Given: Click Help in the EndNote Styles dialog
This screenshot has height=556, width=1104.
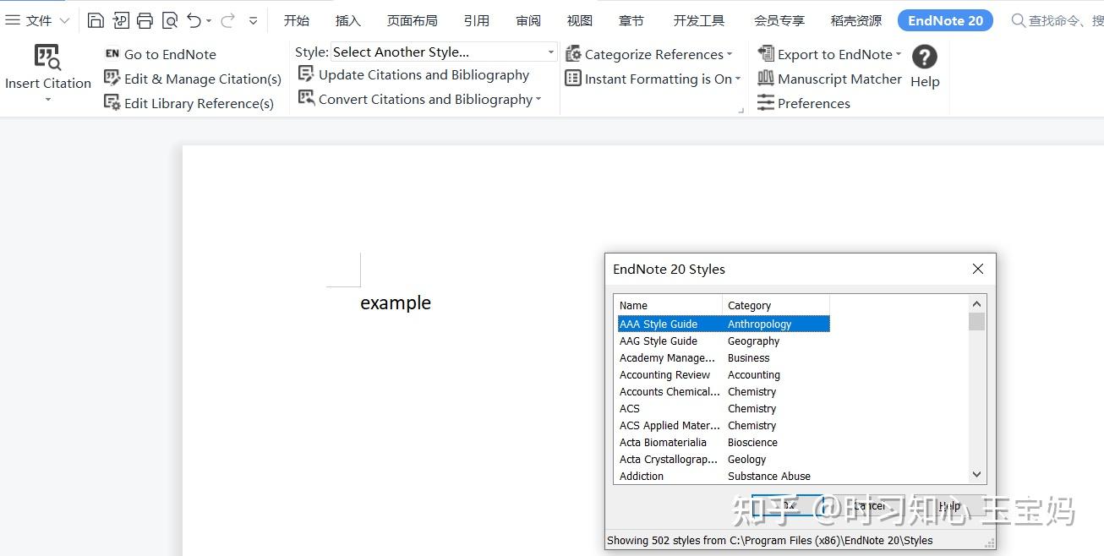Looking at the screenshot, I should [x=949, y=506].
